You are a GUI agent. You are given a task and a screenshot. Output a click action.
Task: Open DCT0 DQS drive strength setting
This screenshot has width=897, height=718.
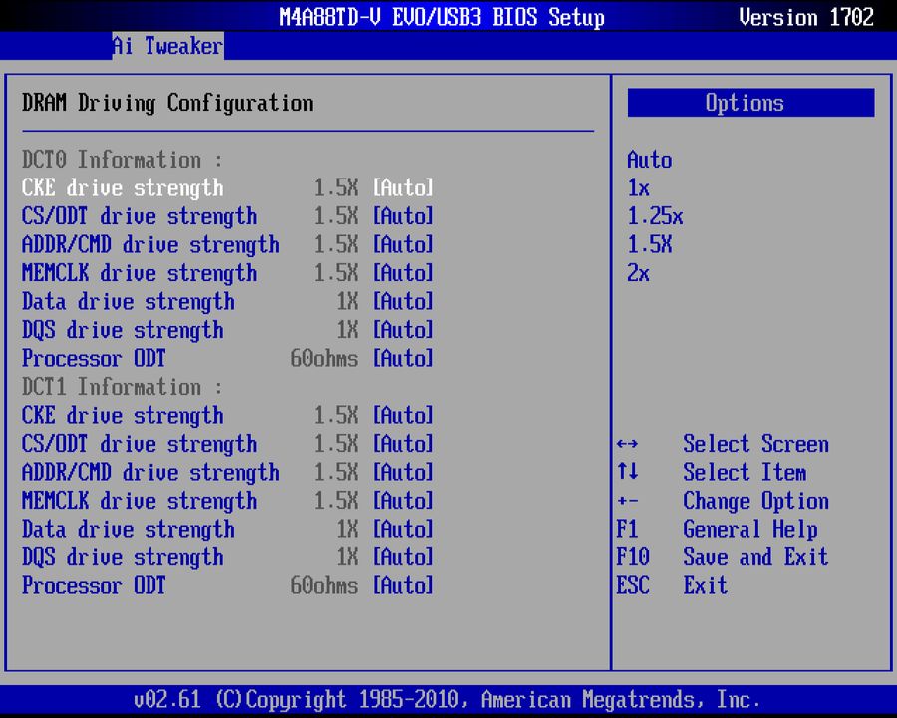pos(123,330)
